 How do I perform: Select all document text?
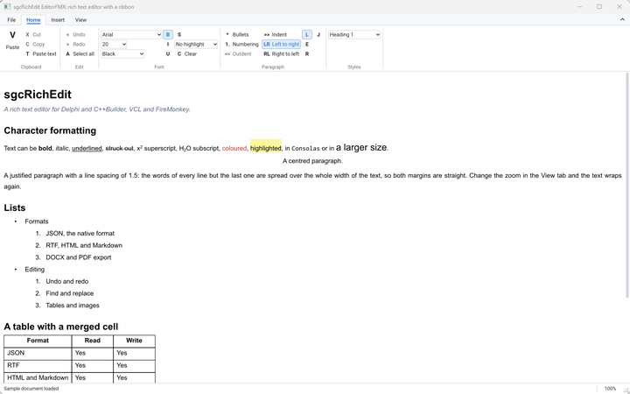[80, 54]
